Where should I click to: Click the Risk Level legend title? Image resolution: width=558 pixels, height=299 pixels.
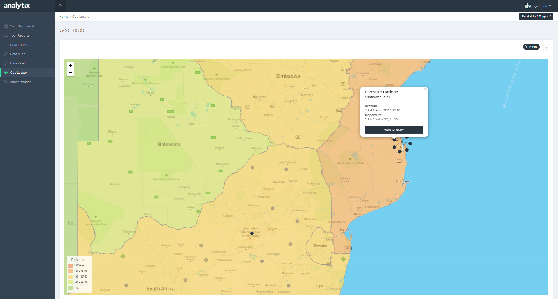click(x=79, y=260)
